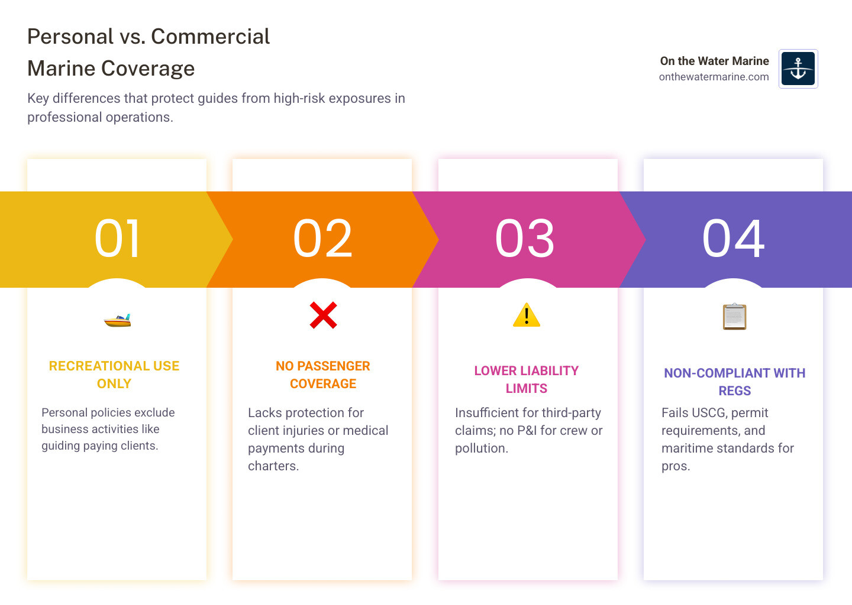
Task: Open the onthewatermarine.com link
Action: pyautogui.click(x=714, y=77)
